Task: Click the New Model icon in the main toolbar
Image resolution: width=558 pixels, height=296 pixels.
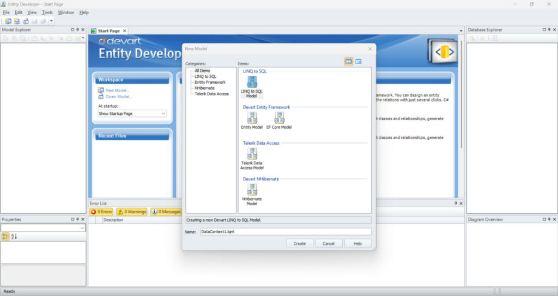Action: (x=8, y=21)
